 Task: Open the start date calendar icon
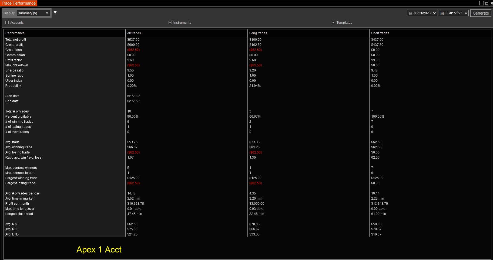pos(411,13)
